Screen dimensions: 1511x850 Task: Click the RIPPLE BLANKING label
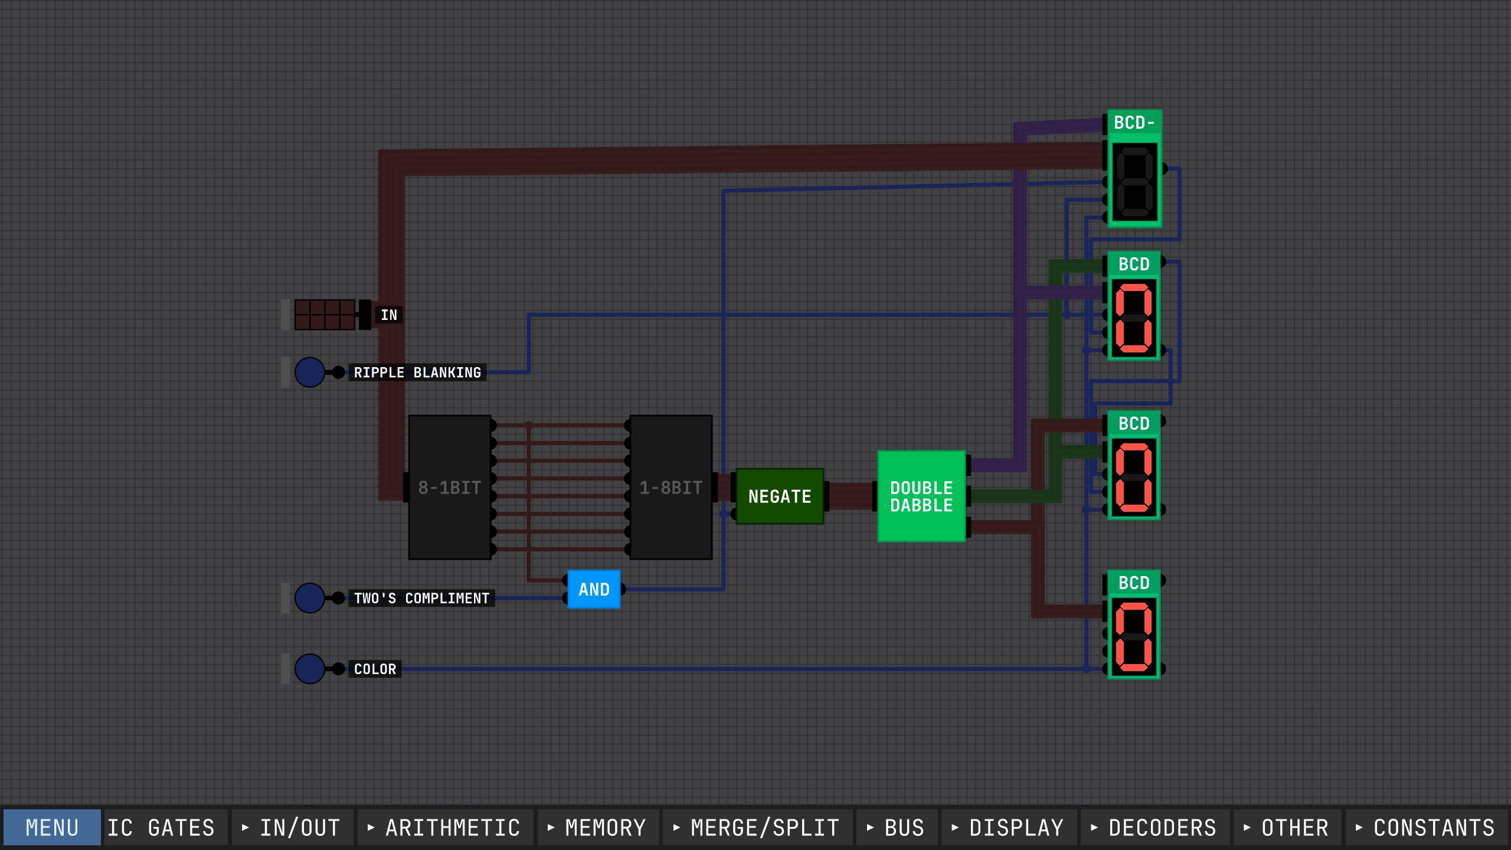[x=417, y=372]
